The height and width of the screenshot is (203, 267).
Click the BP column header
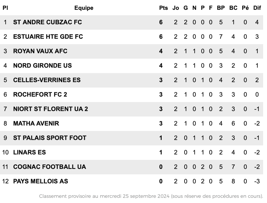[221, 8]
